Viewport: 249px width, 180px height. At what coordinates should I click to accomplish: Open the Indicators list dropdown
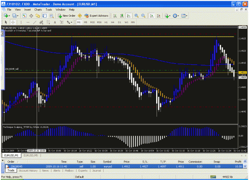168,16
